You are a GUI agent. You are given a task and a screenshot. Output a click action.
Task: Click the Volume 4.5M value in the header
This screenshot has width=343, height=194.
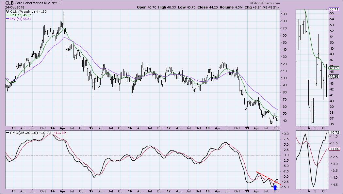point(231,7)
